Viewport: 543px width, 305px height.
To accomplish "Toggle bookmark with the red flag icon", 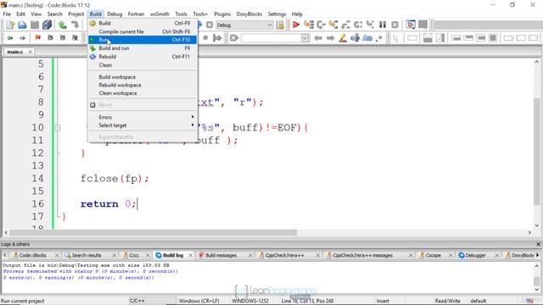I will pos(37,37).
